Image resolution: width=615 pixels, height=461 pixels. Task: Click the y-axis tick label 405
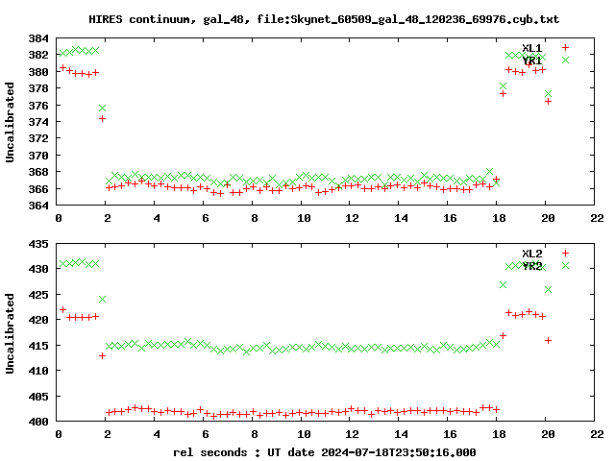click(38, 396)
